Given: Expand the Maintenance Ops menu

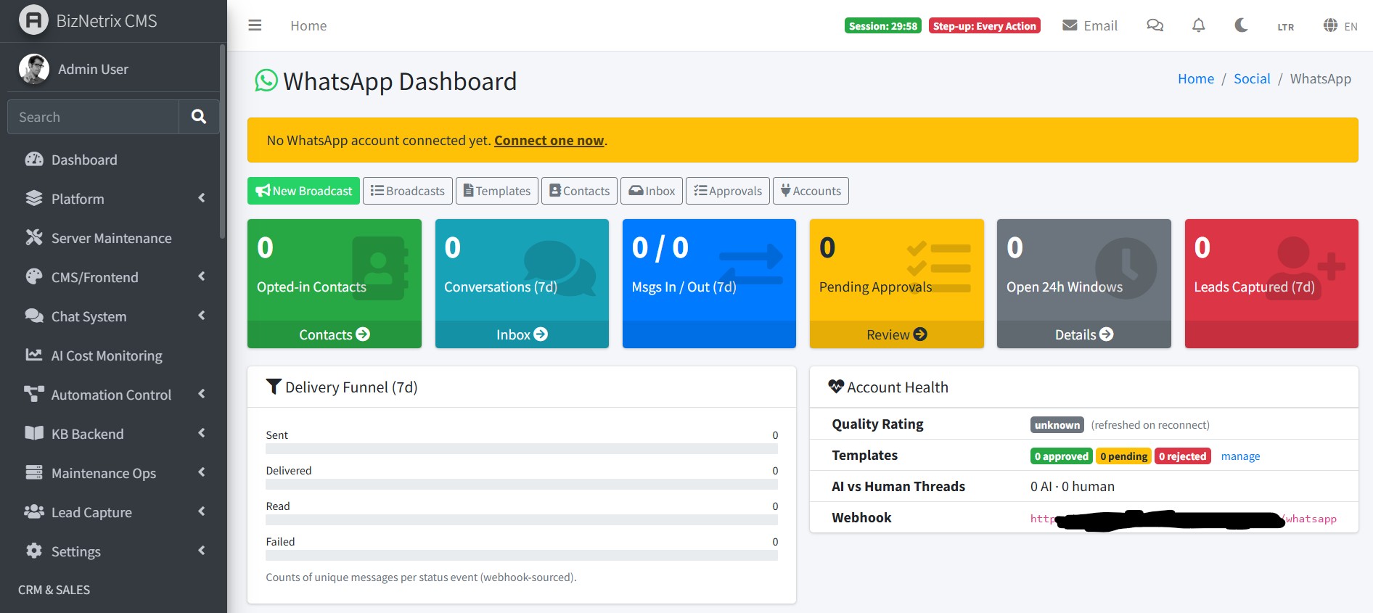Looking at the screenshot, I should (113, 473).
